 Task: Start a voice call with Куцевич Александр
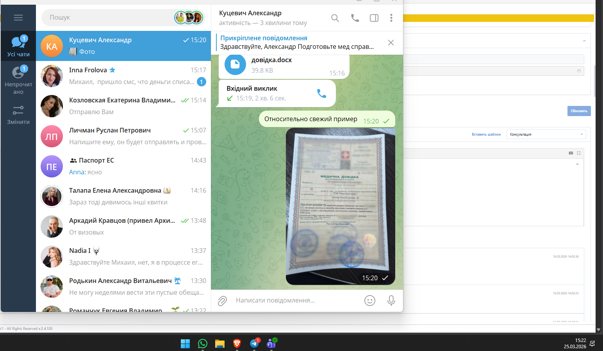(x=355, y=18)
